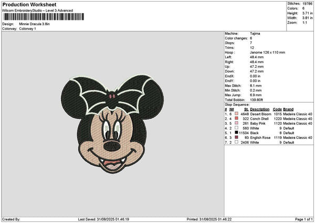Click the Zoom value "1:1"
The image size is (315, 223).
coord(304,23)
